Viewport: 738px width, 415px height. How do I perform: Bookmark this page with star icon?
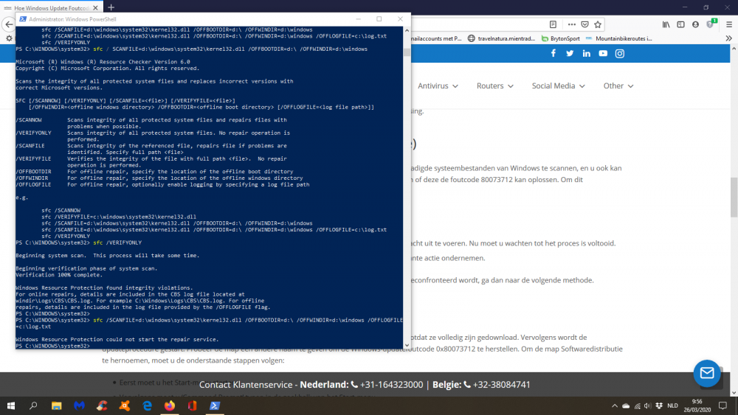pos(598,24)
